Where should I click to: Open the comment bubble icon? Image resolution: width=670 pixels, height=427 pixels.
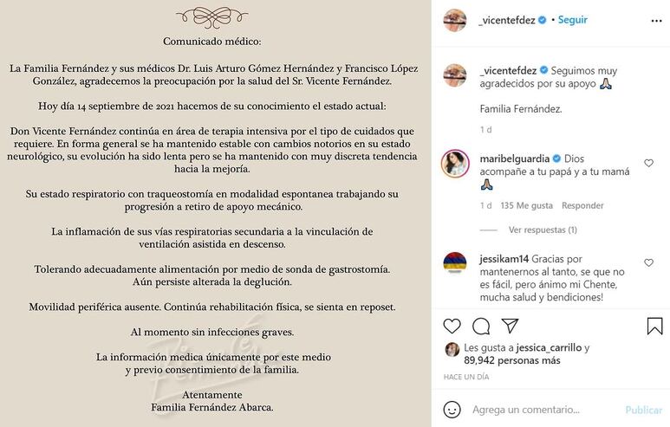[x=481, y=327]
